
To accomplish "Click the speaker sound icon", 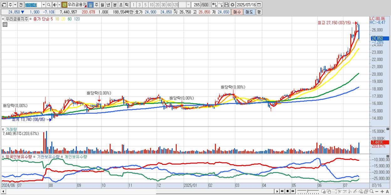I will 55,5.
